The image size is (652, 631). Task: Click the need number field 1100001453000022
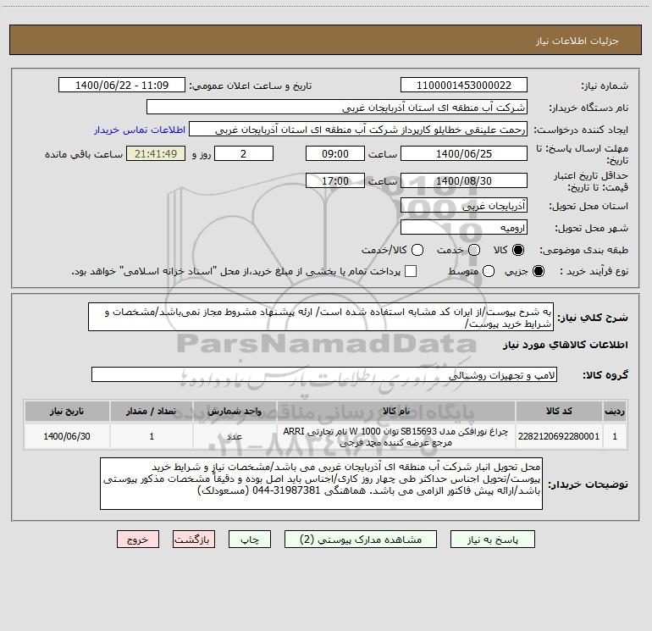tap(464, 86)
